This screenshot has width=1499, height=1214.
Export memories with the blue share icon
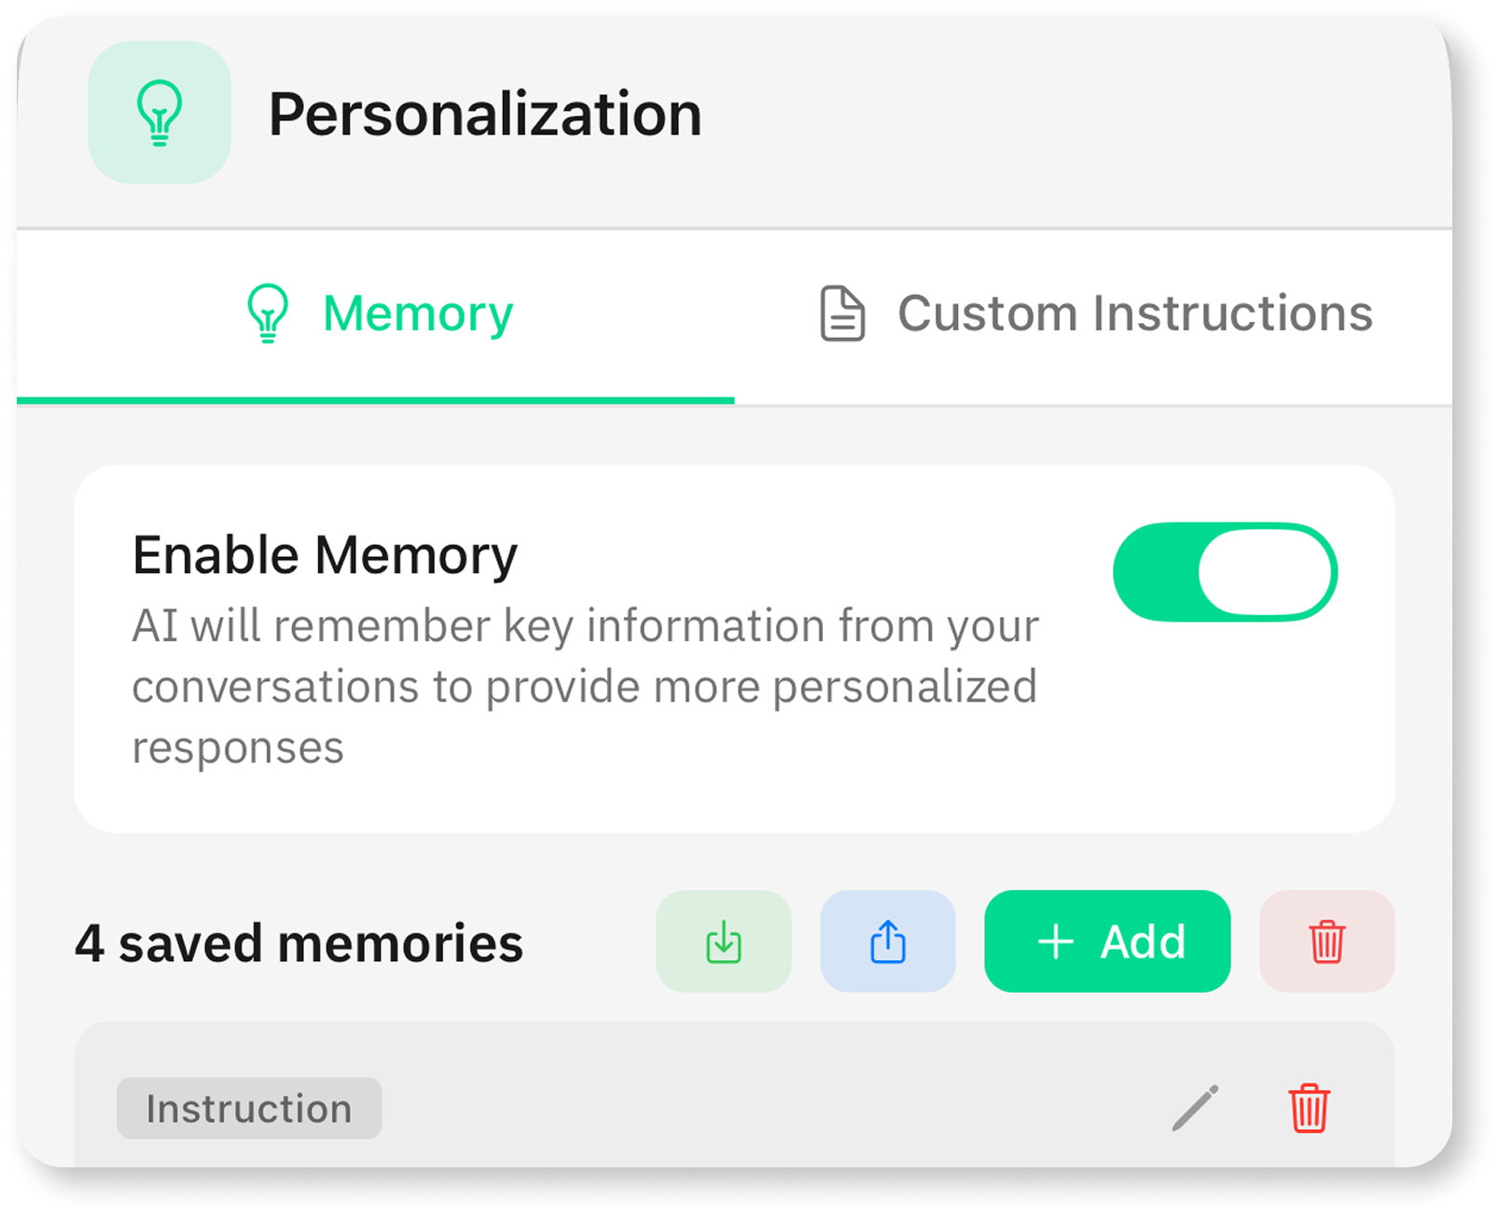click(888, 942)
